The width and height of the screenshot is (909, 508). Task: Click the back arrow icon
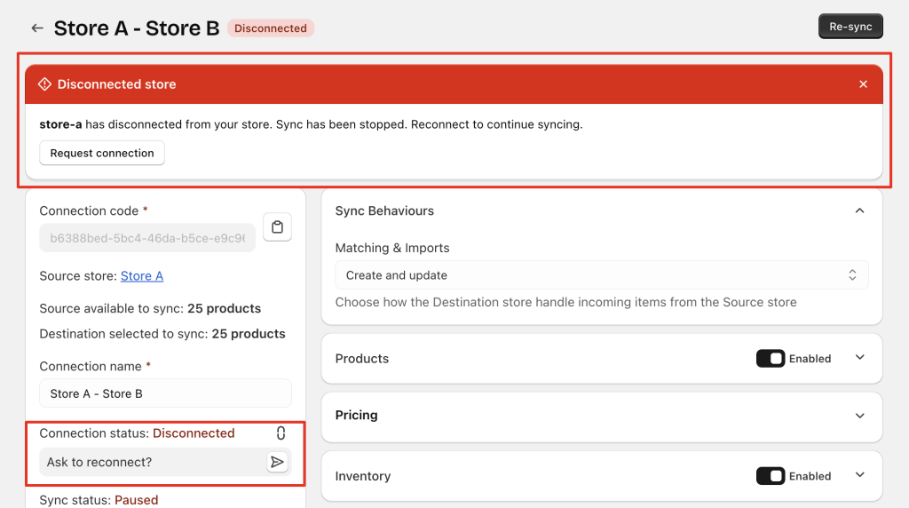coord(37,28)
